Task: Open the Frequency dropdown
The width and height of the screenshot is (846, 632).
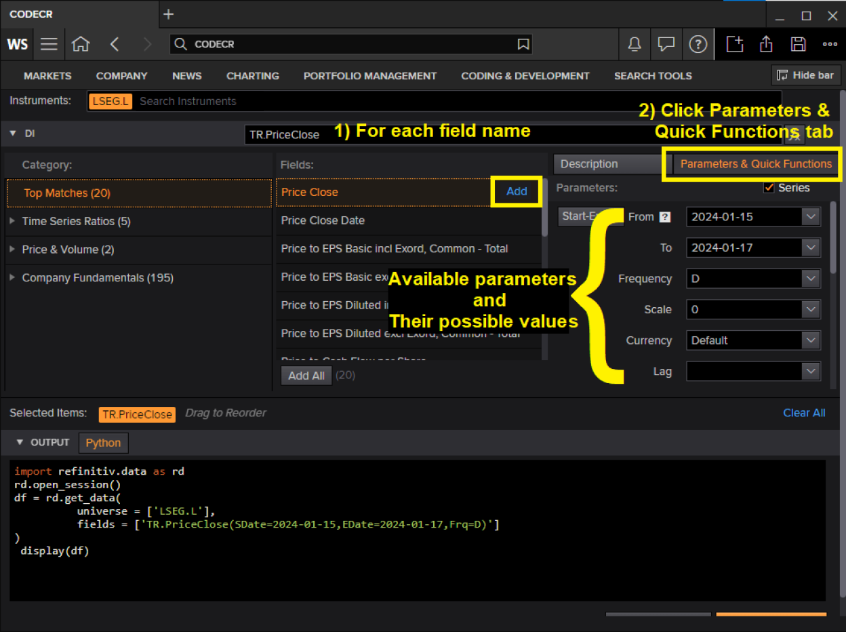Action: pos(811,279)
